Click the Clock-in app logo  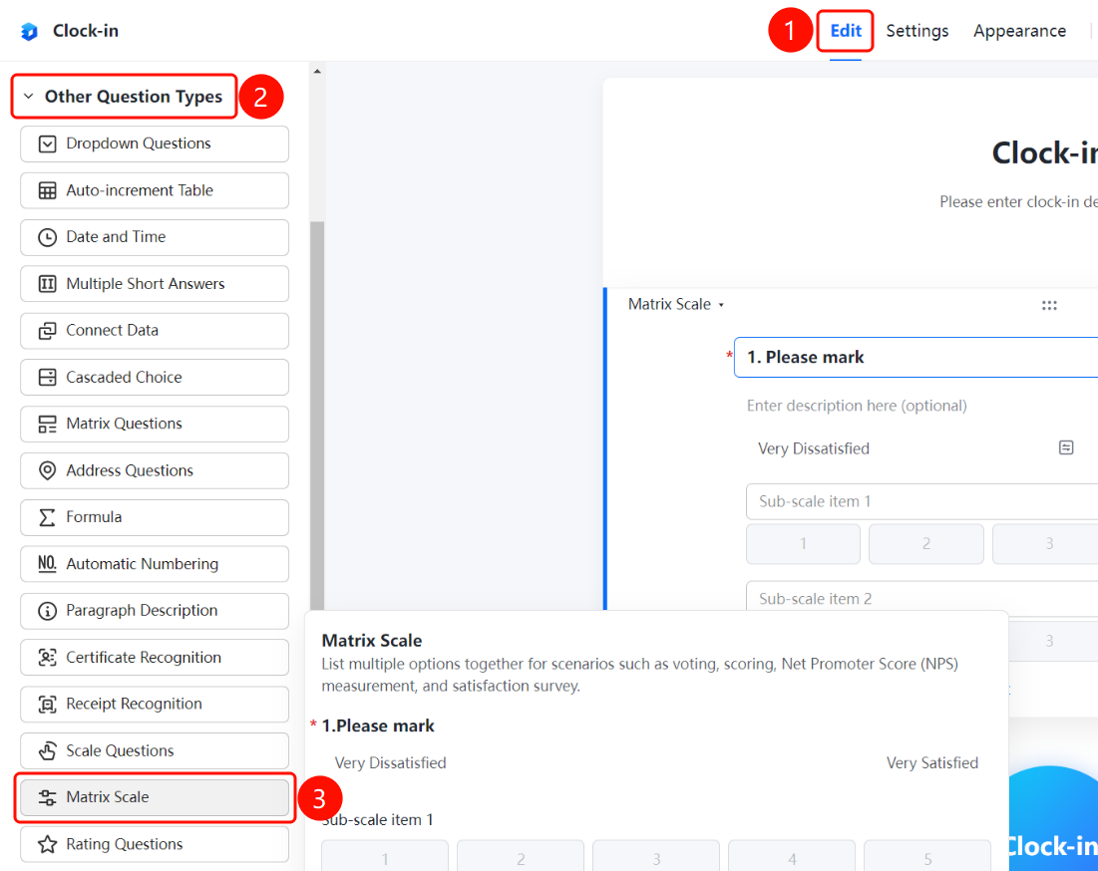(x=29, y=32)
